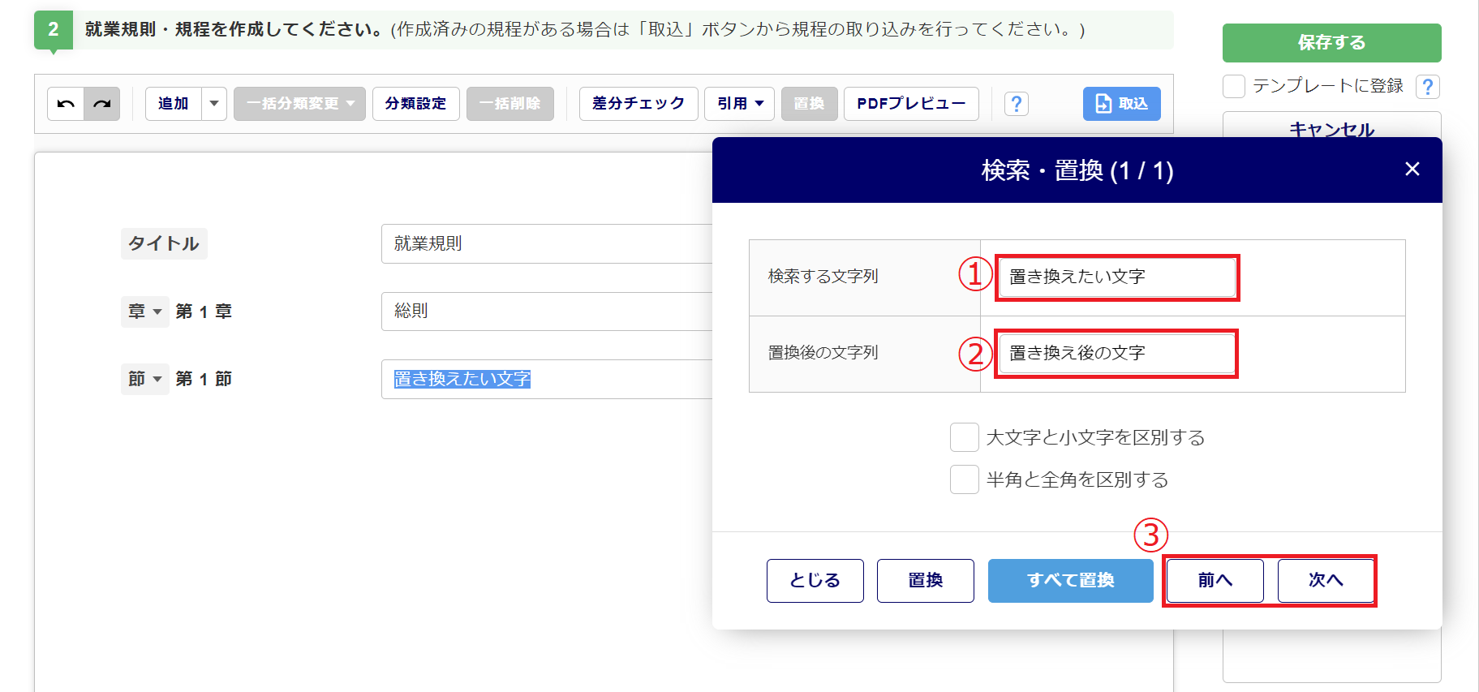
Task: Click the toolbar help question mark icon
Action: point(1016,104)
